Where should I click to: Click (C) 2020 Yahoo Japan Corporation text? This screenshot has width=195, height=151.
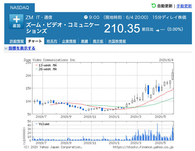(x=53, y=147)
